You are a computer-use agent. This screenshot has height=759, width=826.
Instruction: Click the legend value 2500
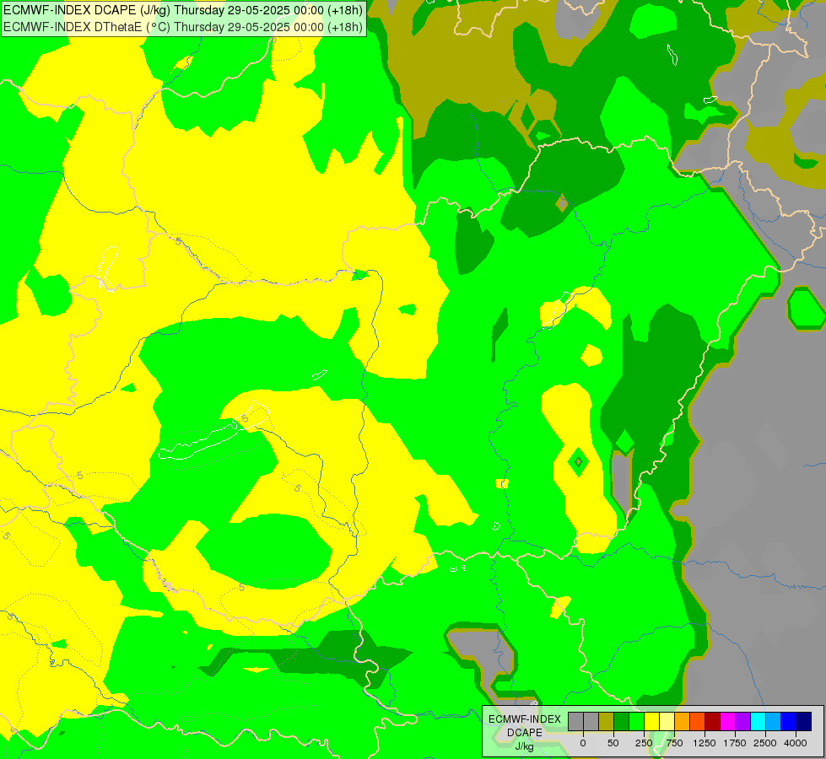coord(765,743)
